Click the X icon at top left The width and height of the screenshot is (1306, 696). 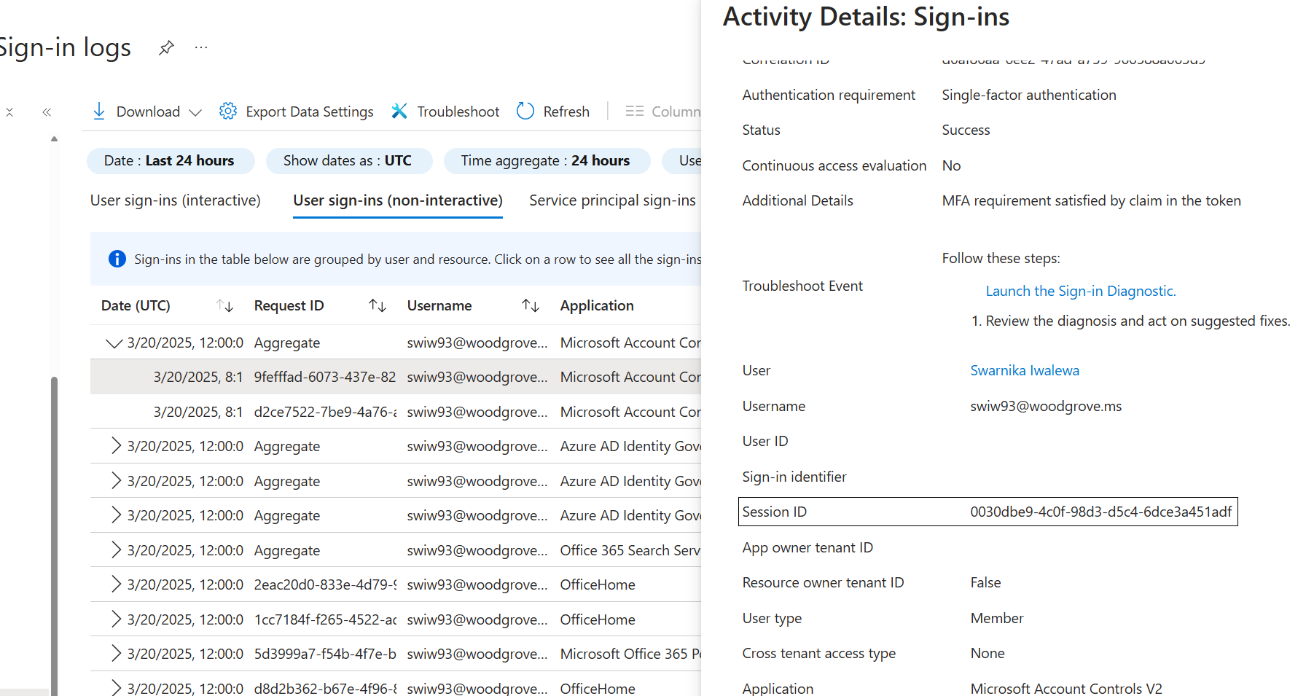click(9, 112)
